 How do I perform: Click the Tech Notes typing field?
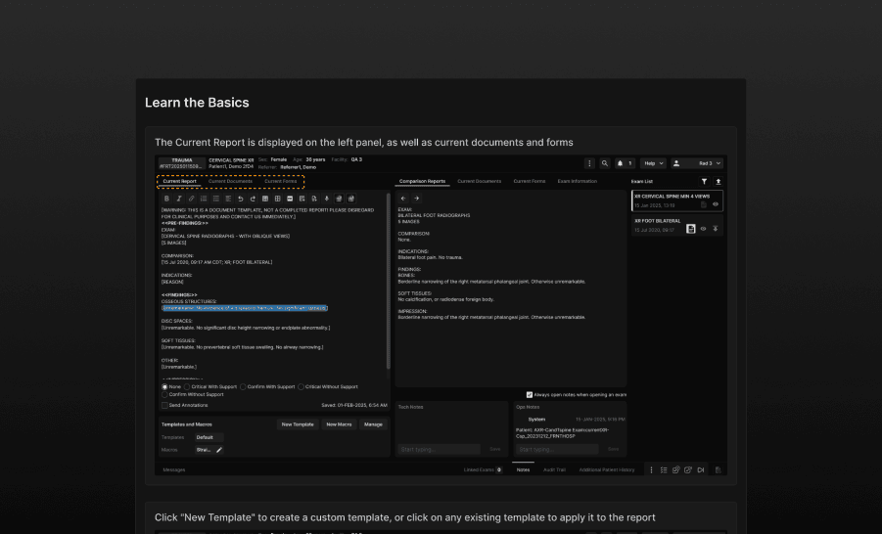(439, 449)
